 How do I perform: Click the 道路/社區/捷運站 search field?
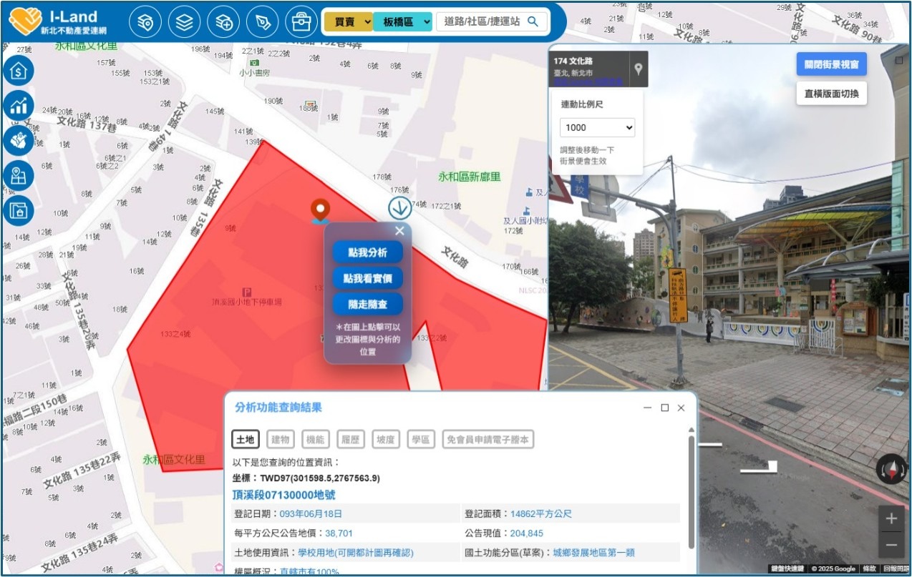[481, 21]
